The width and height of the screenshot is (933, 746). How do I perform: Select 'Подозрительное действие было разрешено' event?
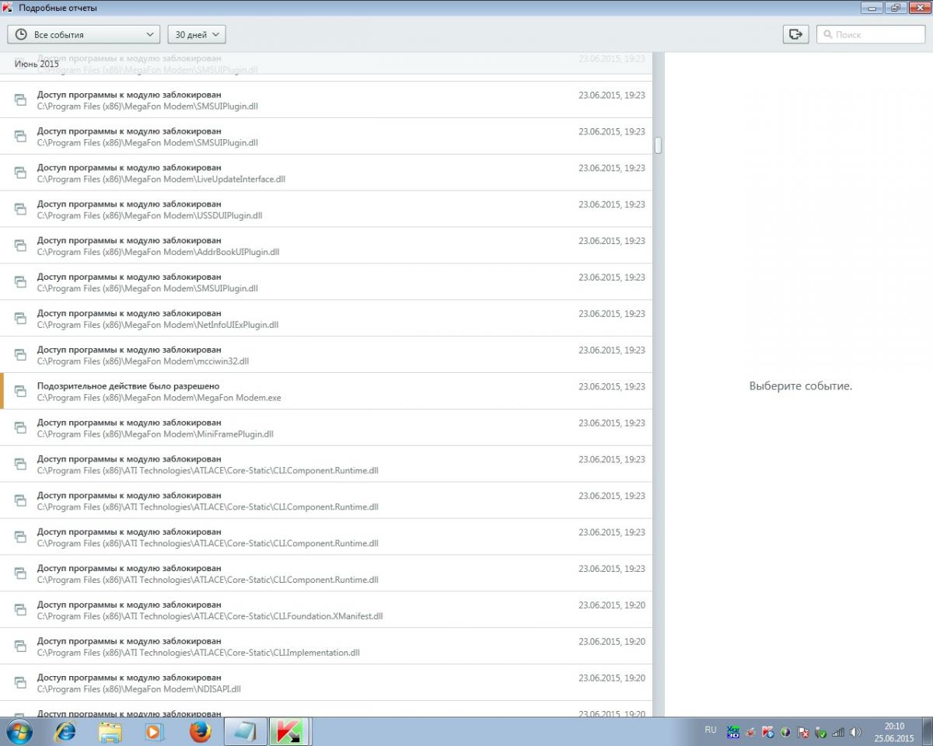[x=326, y=391]
